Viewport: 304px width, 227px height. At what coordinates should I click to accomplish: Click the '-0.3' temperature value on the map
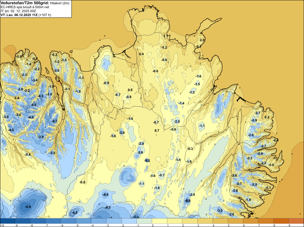190,149
